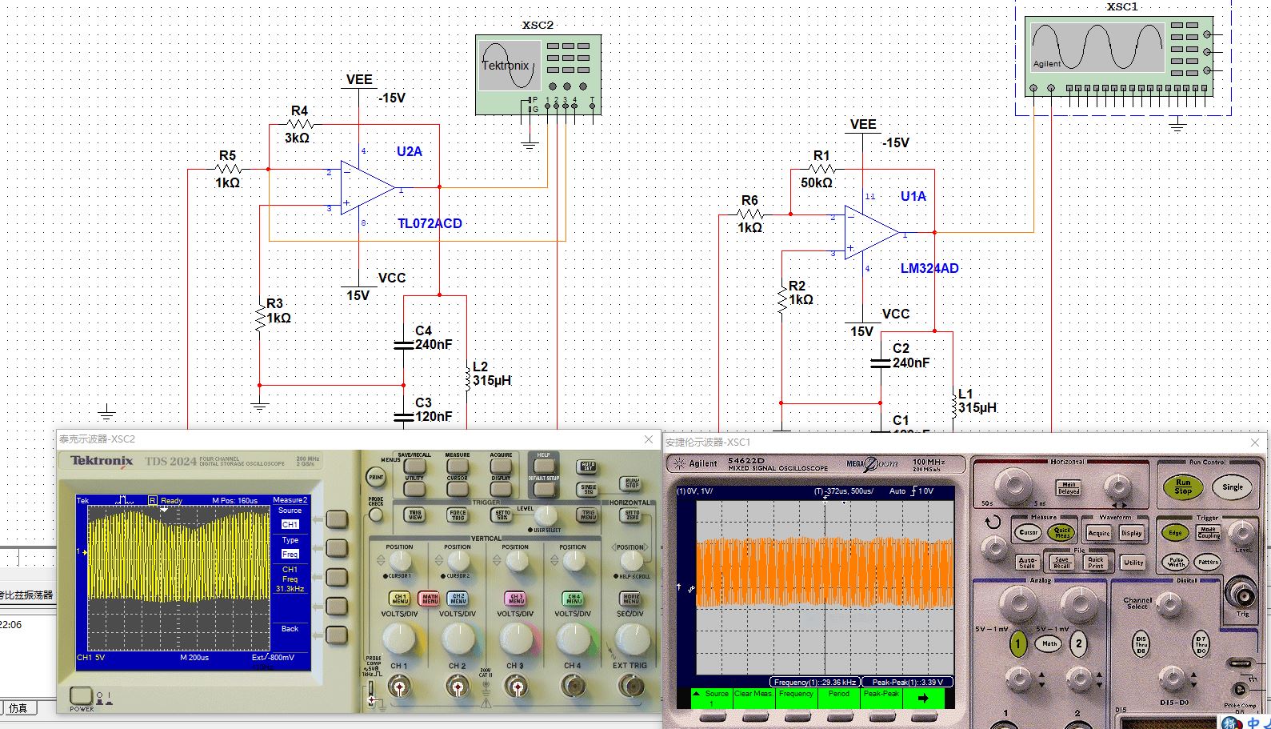Click the Agilent Quick Print button
1271x729 pixels.
[1097, 563]
